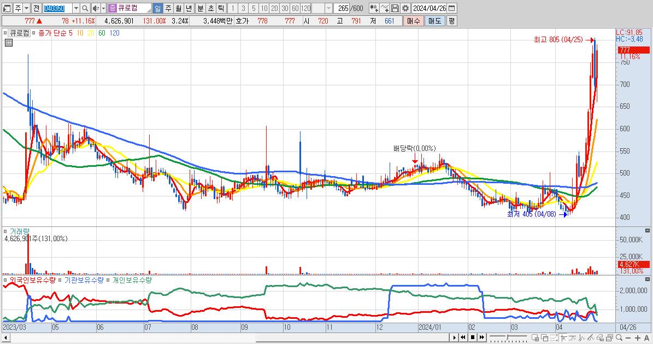The height and width of the screenshot is (344, 653).
Task: Toggle the 분 minute period button
Action: (201, 8)
